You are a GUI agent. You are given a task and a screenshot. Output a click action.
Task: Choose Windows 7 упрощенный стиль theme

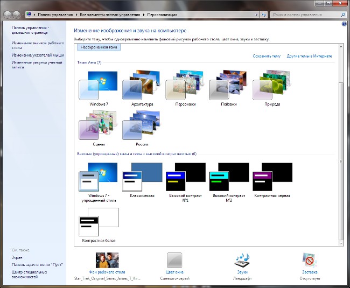99,182
